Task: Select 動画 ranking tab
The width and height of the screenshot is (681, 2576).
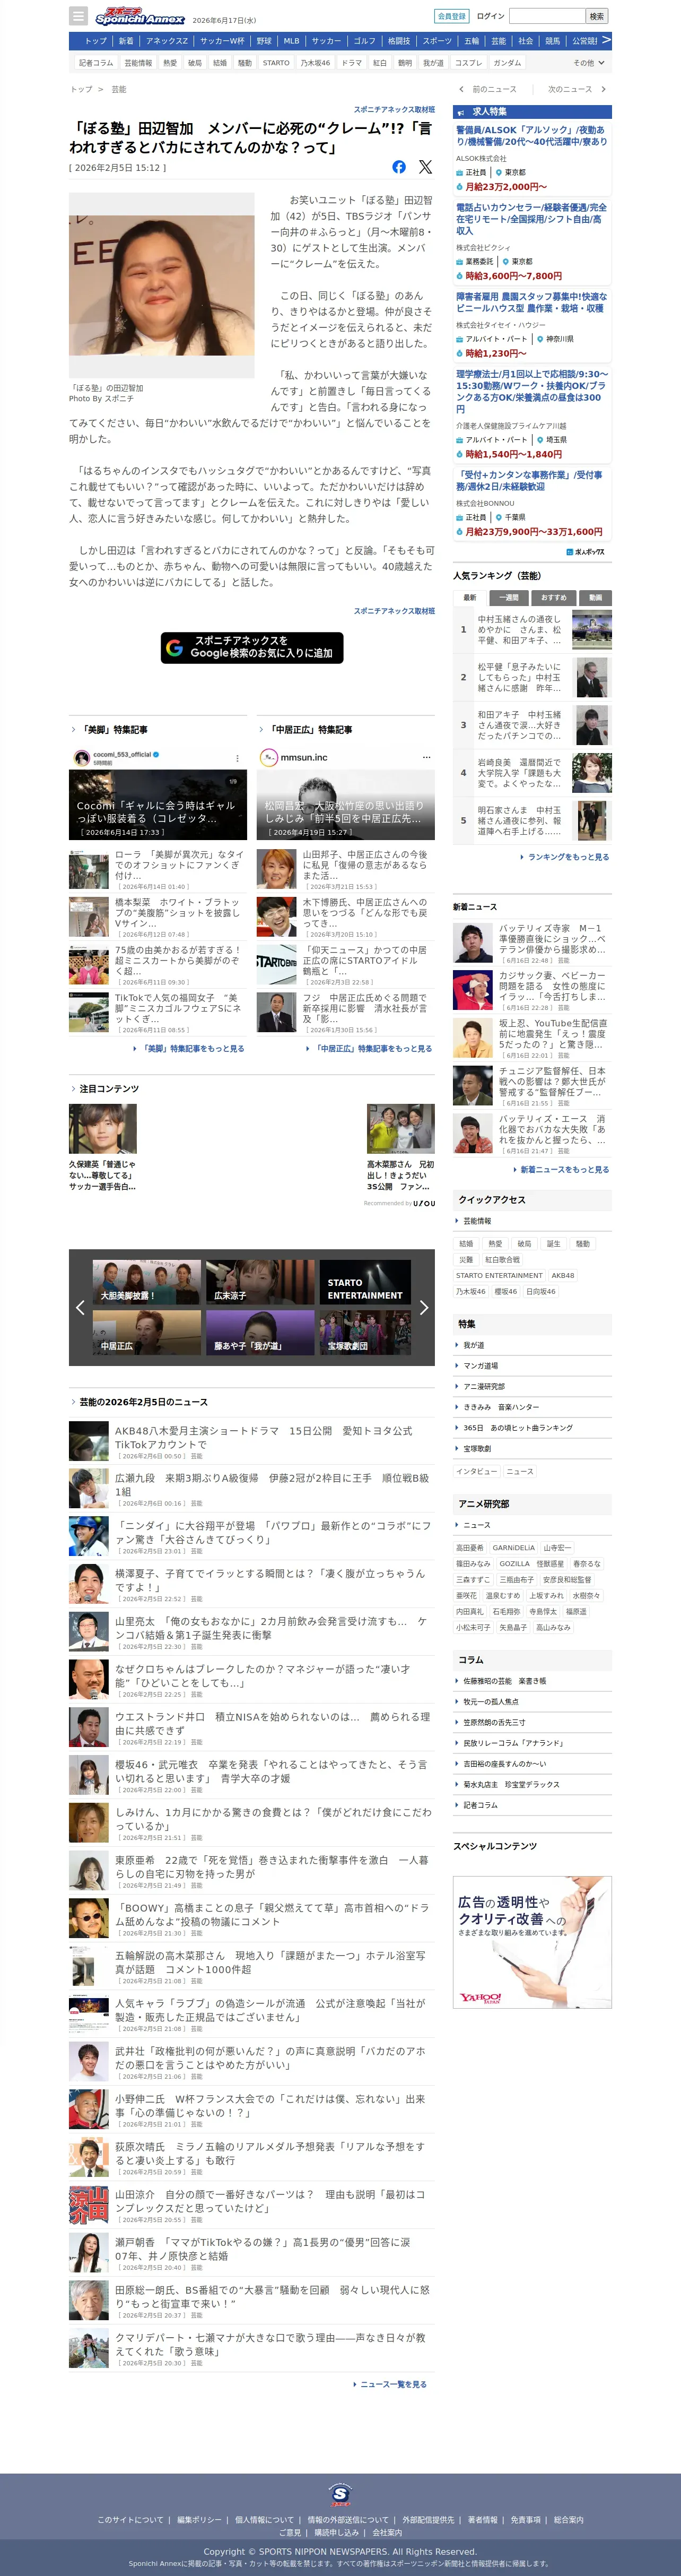Action: click(x=596, y=597)
